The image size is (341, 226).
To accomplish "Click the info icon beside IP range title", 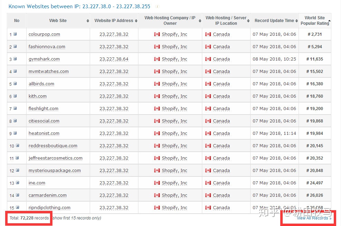I will coord(157,7).
